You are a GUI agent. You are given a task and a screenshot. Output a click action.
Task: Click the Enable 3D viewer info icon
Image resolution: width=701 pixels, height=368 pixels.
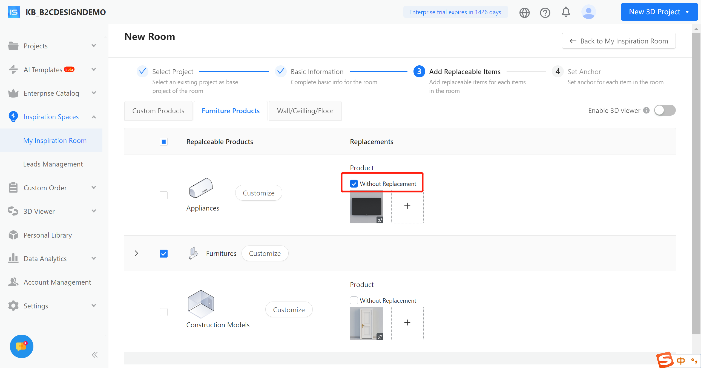(647, 110)
